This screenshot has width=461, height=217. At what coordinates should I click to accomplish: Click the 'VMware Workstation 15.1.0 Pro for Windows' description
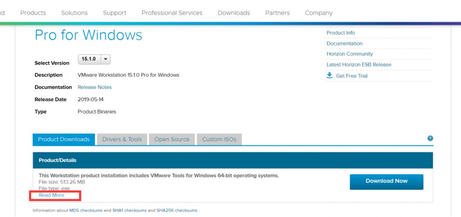[128, 75]
